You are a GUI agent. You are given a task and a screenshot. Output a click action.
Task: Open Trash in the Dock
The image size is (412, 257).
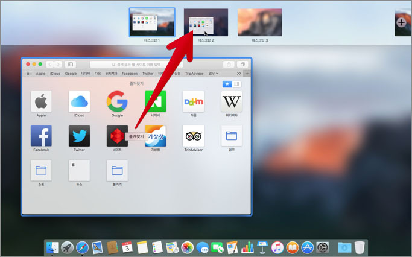(360, 247)
